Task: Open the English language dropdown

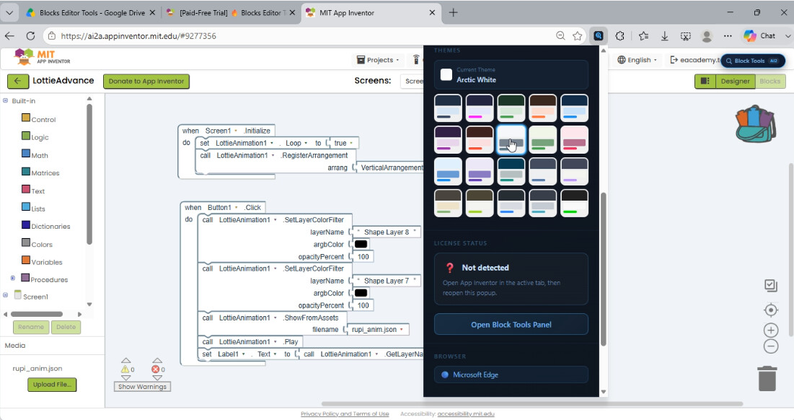Action: tap(637, 60)
